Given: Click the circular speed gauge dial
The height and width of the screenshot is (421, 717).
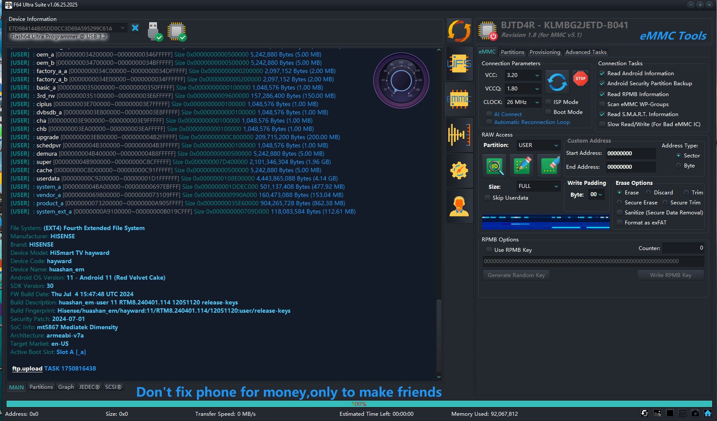Looking at the screenshot, I should click(401, 80).
